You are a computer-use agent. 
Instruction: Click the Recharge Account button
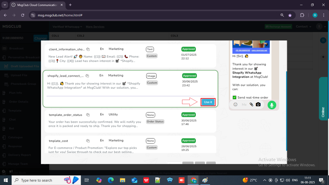pyautogui.click(x=279, y=27)
